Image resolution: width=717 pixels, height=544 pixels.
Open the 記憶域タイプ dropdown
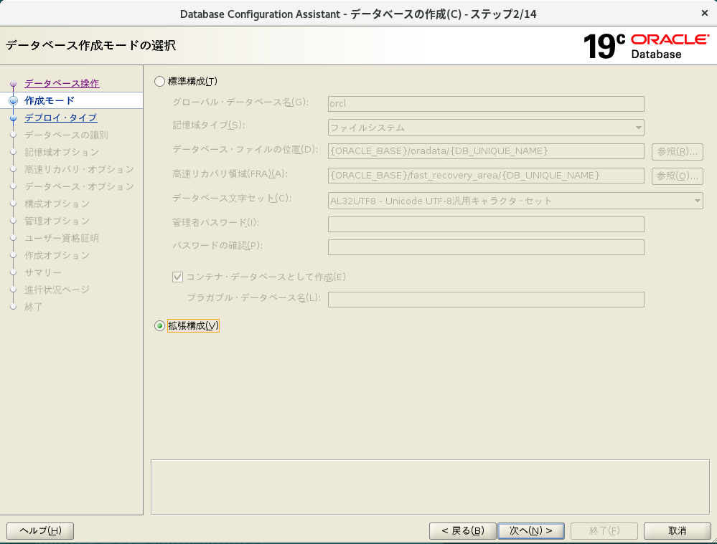coord(486,128)
